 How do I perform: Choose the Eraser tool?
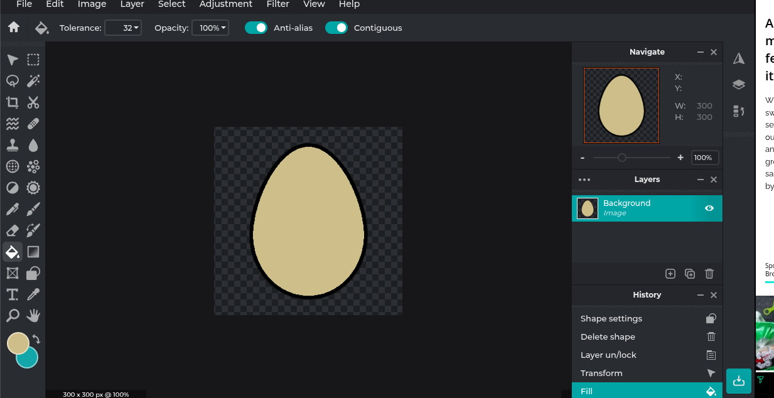(x=13, y=230)
